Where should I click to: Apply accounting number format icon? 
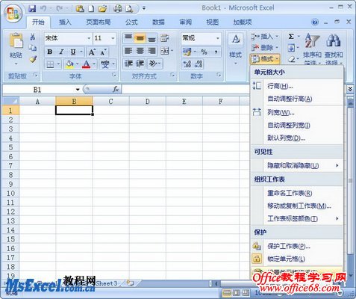(187, 52)
